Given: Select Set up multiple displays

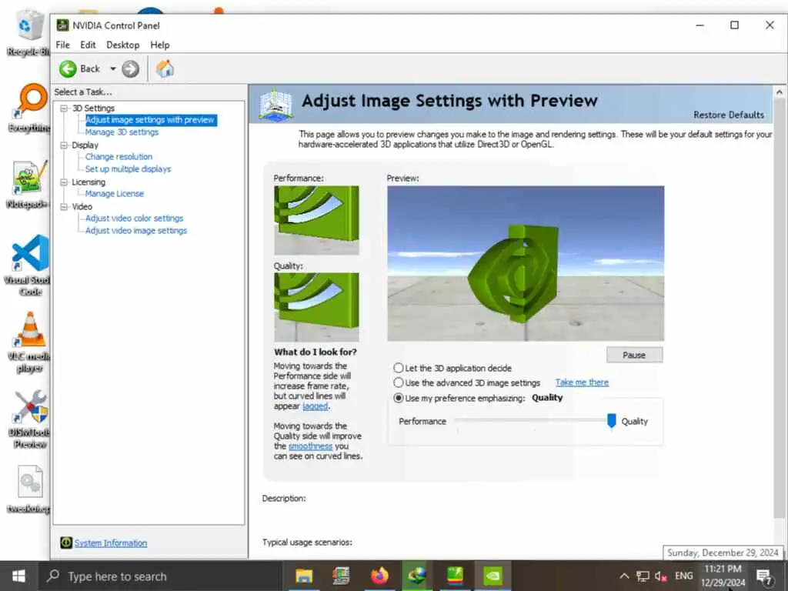Looking at the screenshot, I should tap(129, 169).
